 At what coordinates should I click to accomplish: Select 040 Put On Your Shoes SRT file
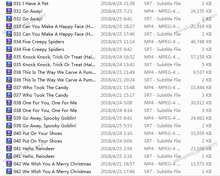click(38, 141)
